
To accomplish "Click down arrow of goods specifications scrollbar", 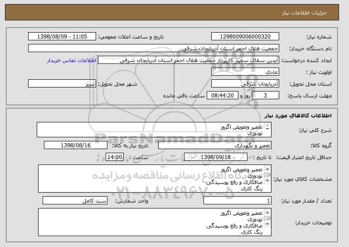I will pos(267,180).
